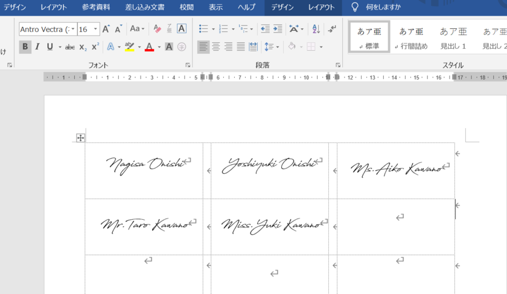Click Shading paint bucket icon
The width and height of the screenshot is (507, 294).
click(x=292, y=46)
